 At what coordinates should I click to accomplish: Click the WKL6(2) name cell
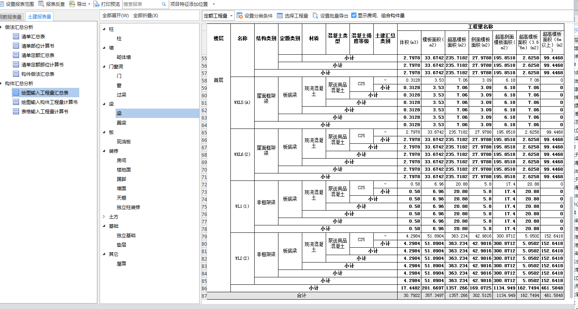coord(242,154)
